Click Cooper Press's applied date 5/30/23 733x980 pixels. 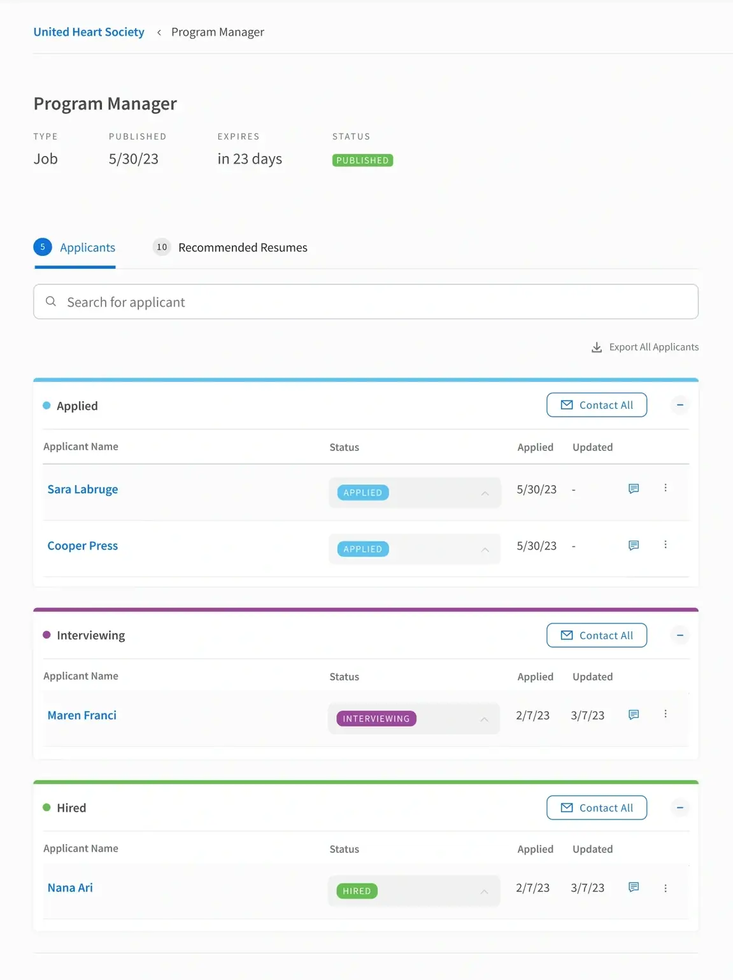pyautogui.click(x=537, y=546)
